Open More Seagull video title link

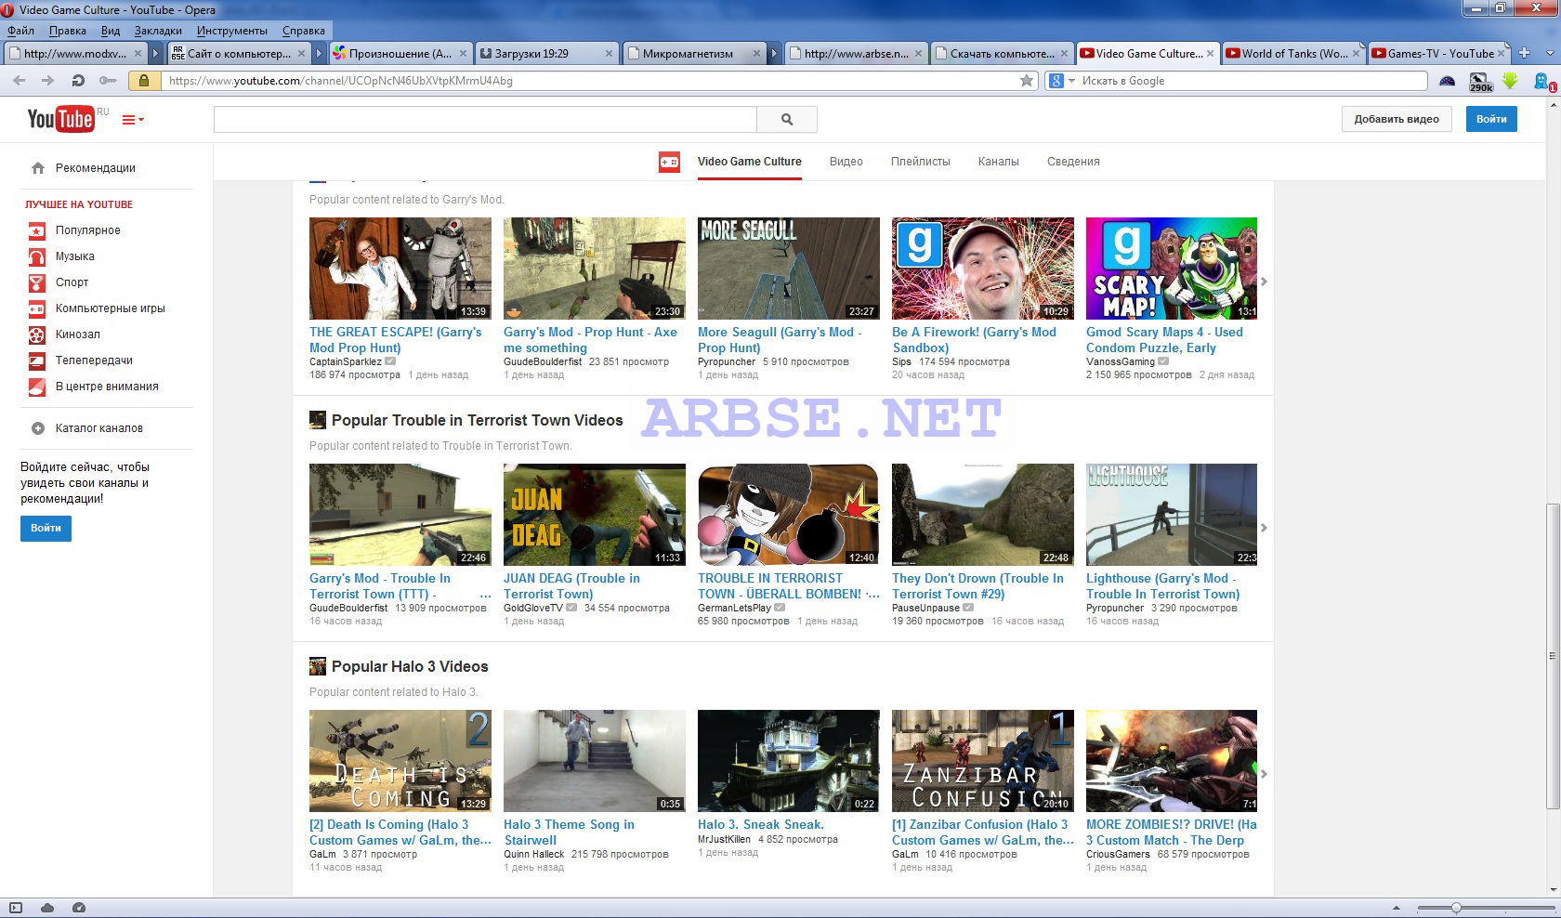[780, 340]
